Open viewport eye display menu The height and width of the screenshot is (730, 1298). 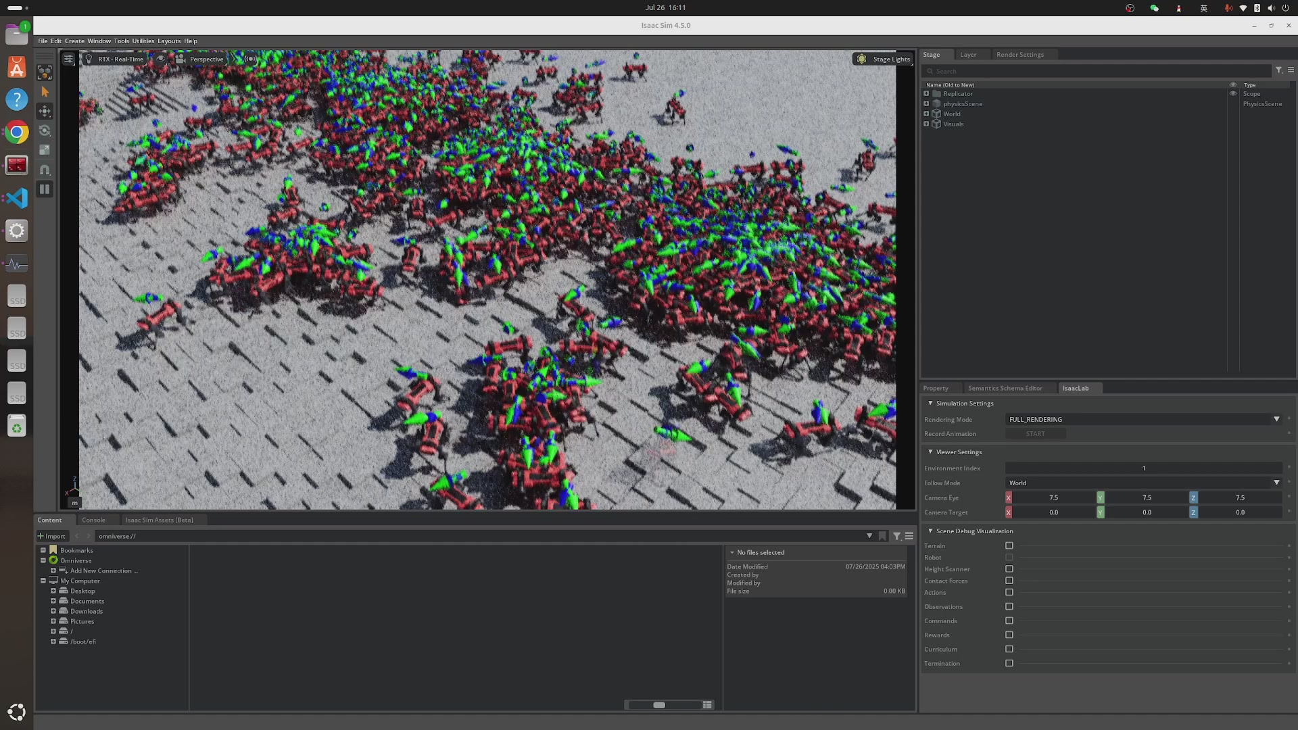pos(161,59)
